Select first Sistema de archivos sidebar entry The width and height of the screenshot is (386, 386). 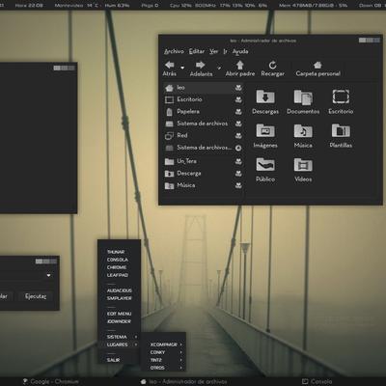point(204,124)
